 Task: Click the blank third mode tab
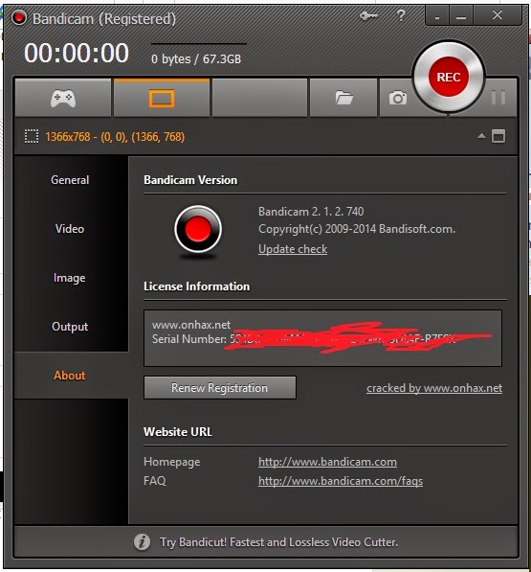(x=259, y=98)
